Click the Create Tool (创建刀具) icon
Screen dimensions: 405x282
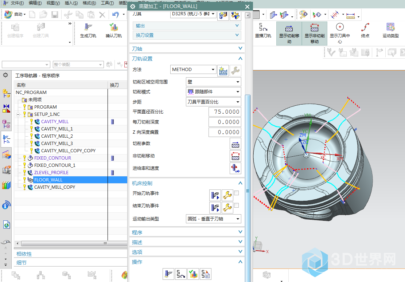(x=41, y=31)
